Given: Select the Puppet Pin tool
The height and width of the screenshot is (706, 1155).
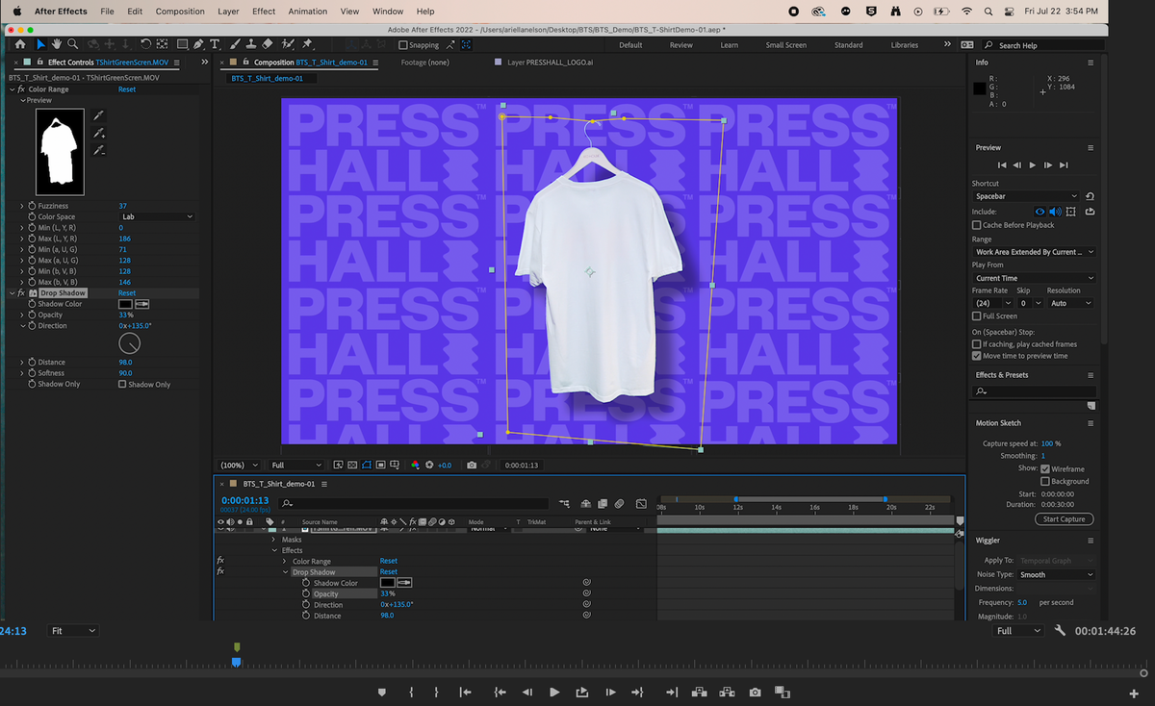Looking at the screenshot, I should [x=308, y=44].
